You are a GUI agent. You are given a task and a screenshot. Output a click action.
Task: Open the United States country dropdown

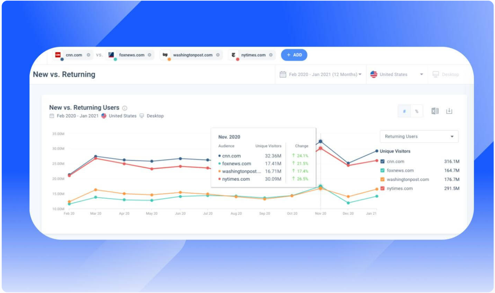tap(397, 74)
